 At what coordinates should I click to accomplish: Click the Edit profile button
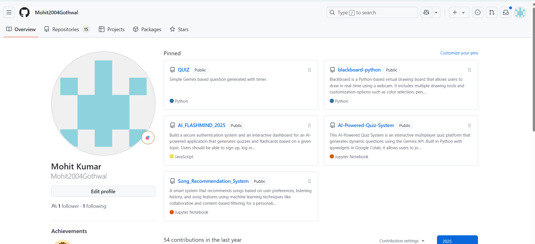103,191
